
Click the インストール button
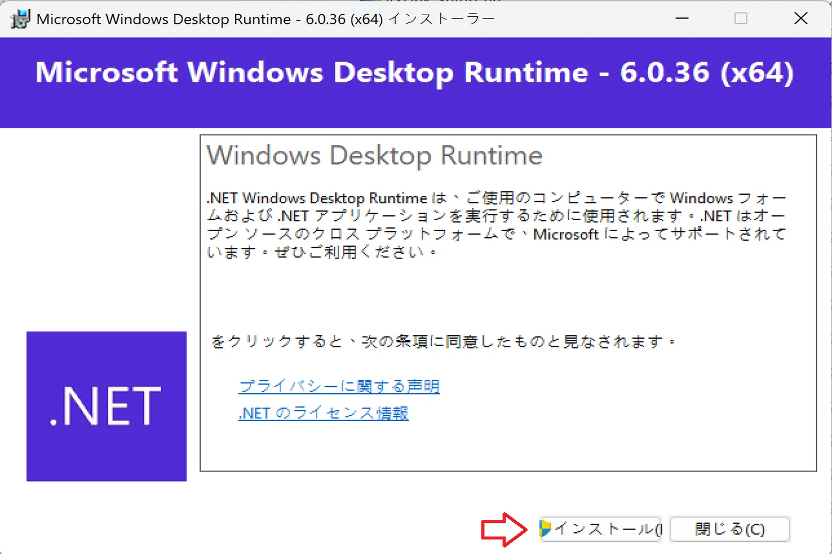(601, 529)
